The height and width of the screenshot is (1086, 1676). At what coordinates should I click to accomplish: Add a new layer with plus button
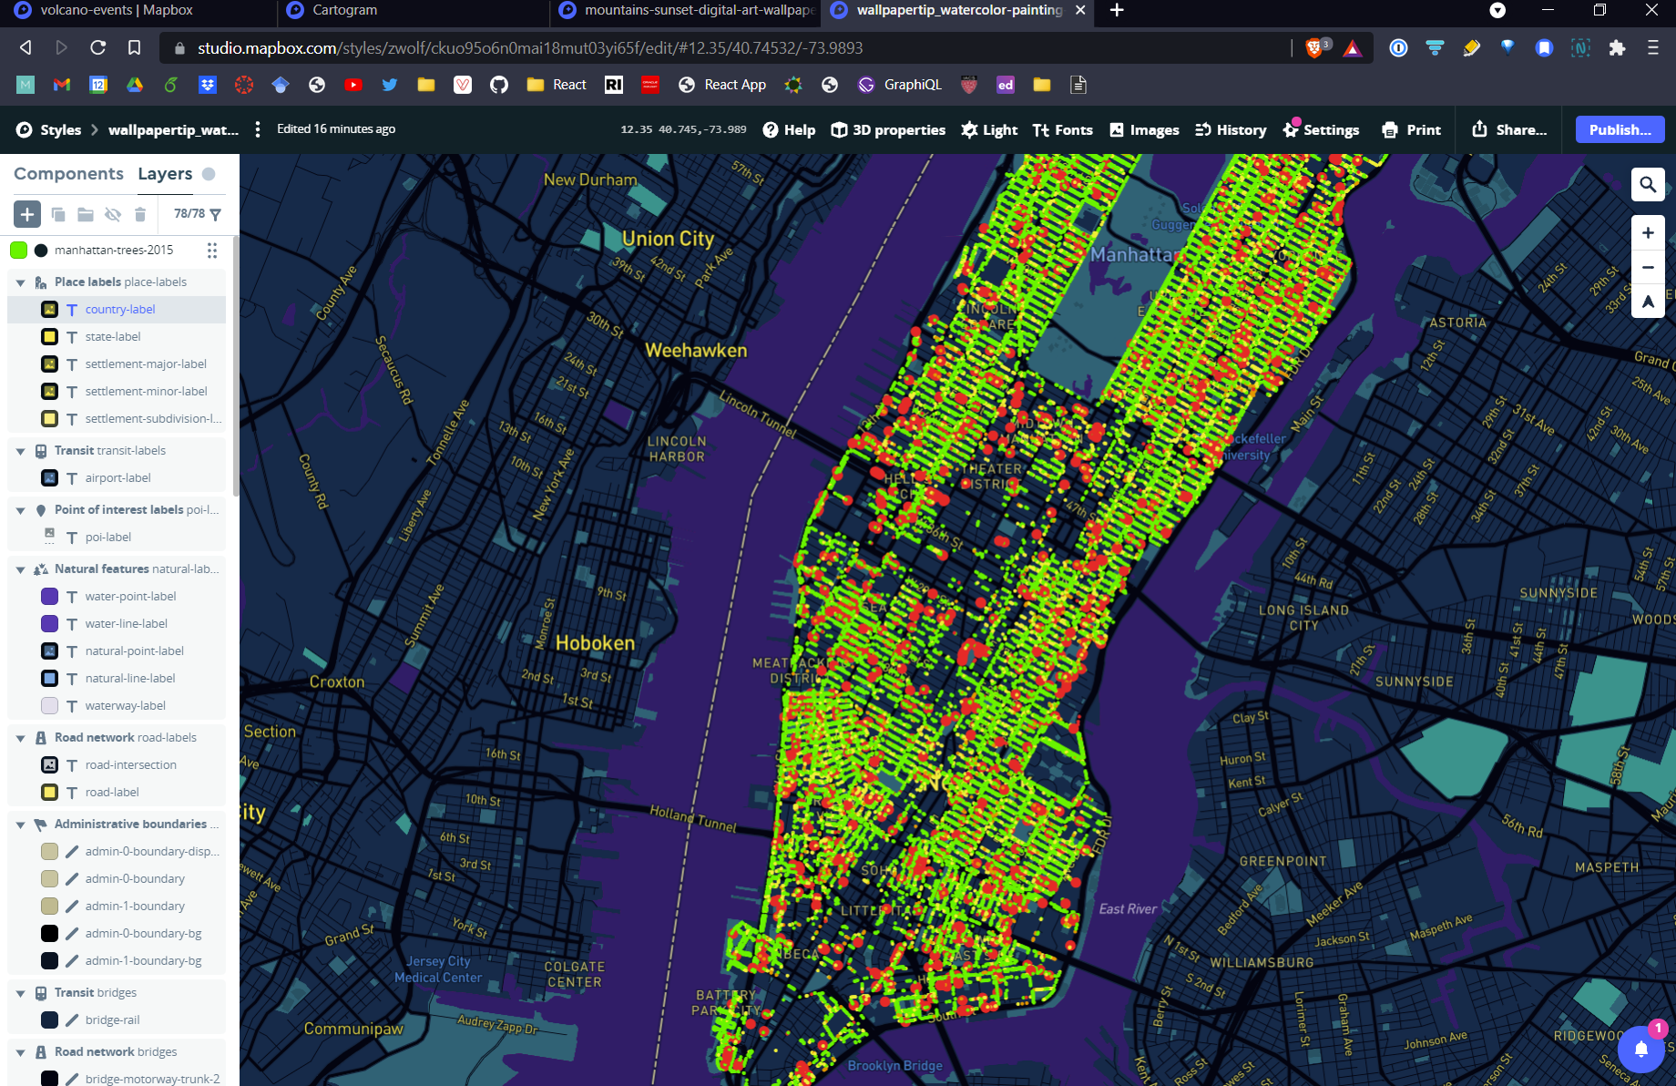click(x=27, y=214)
